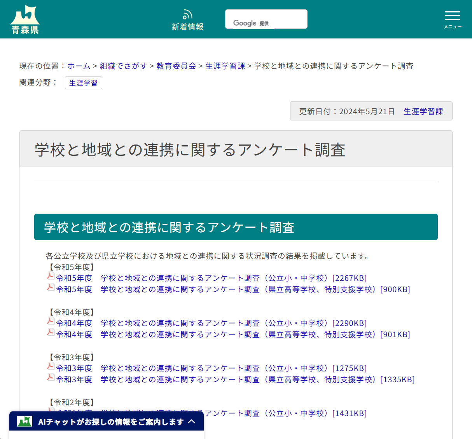Screen dimensions: 472x439
Task: Open 生涯学習課 from the breadcrumb
Action: [225, 66]
